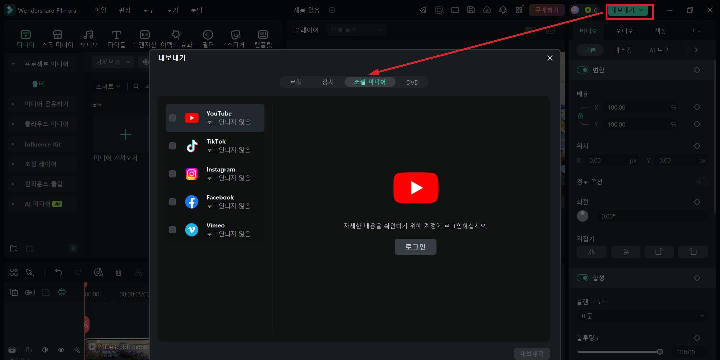Switch to the DVD export tab
This screenshot has height=360, width=720.
coord(412,82)
